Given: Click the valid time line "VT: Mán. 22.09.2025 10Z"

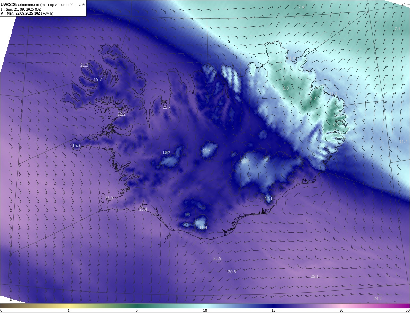Looking at the screenshot, I should click(20, 13).
